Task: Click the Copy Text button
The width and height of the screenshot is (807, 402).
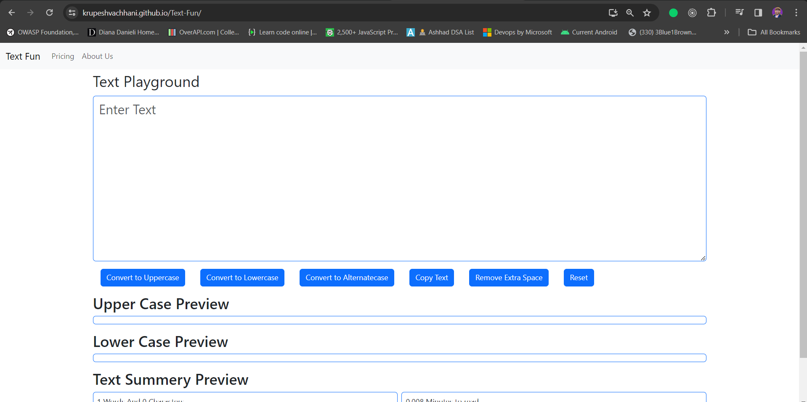Action: 431,278
